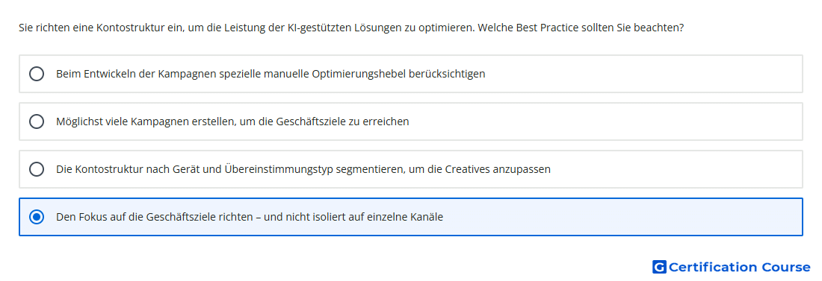
Task: Choose radio for 'Die Kontostruktur nach Gerät' answer
Action: tap(37, 169)
